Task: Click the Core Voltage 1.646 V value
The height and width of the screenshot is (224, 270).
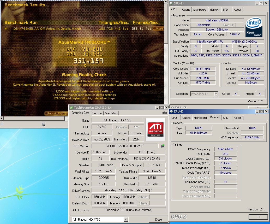Action: 235,34
